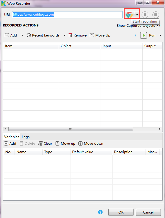Switch to the Logs tab
The height and width of the screenshot is (218, 165).
click(26, 137)
